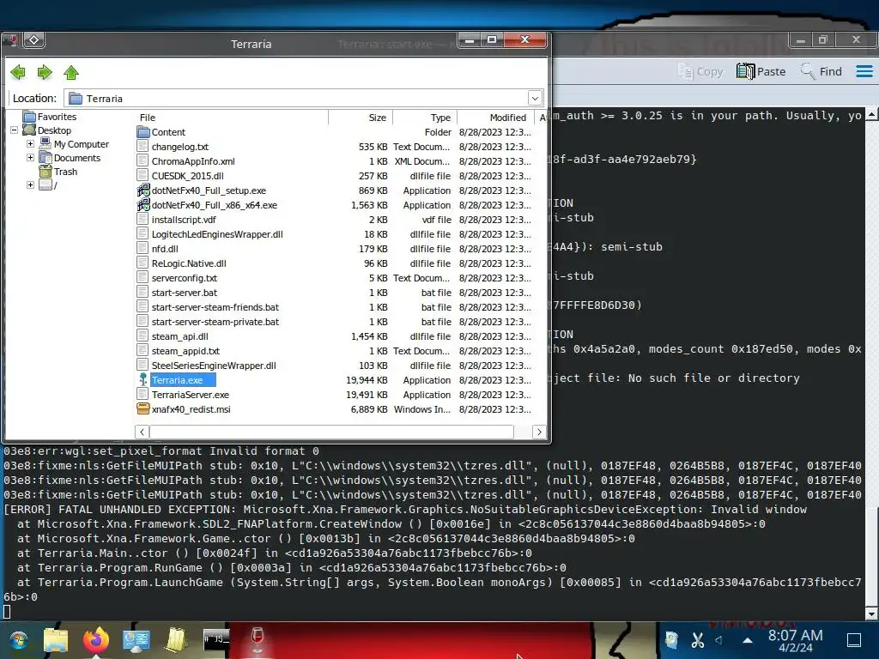The height and width of the screenshot is (659, 879).
Task: Select CUESDK_2015.dll file
Action: [187, 176]
